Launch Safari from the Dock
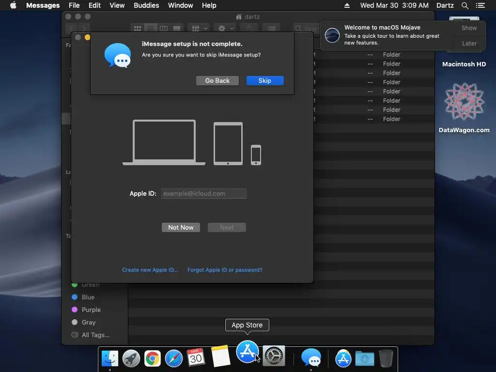Screen dimensions: 496x372 click(x=174, y=358)
